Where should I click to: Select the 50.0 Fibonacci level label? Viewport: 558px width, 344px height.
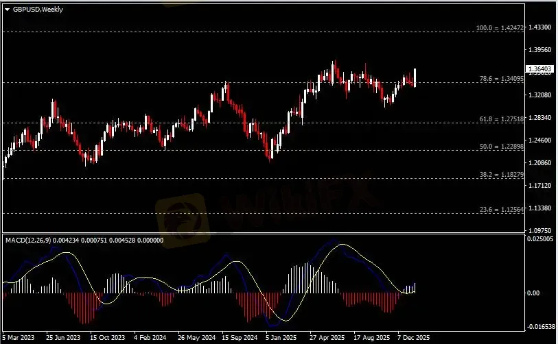pos(502,147)
